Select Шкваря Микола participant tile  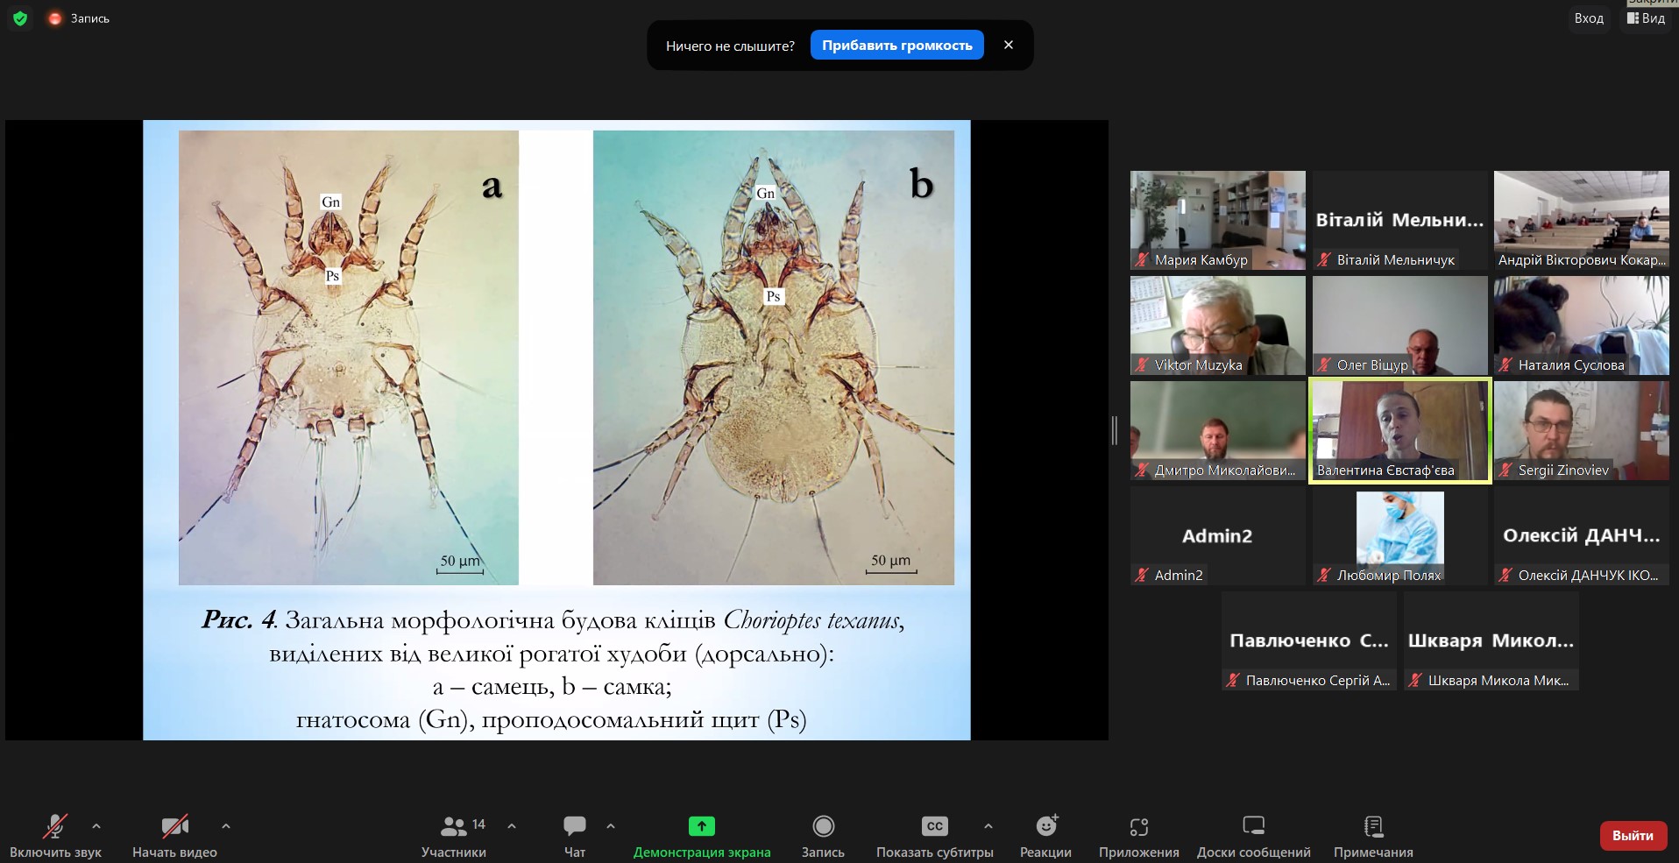click(x=1491, y=640)
